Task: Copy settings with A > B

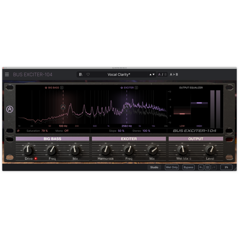Action: point(174,74)
